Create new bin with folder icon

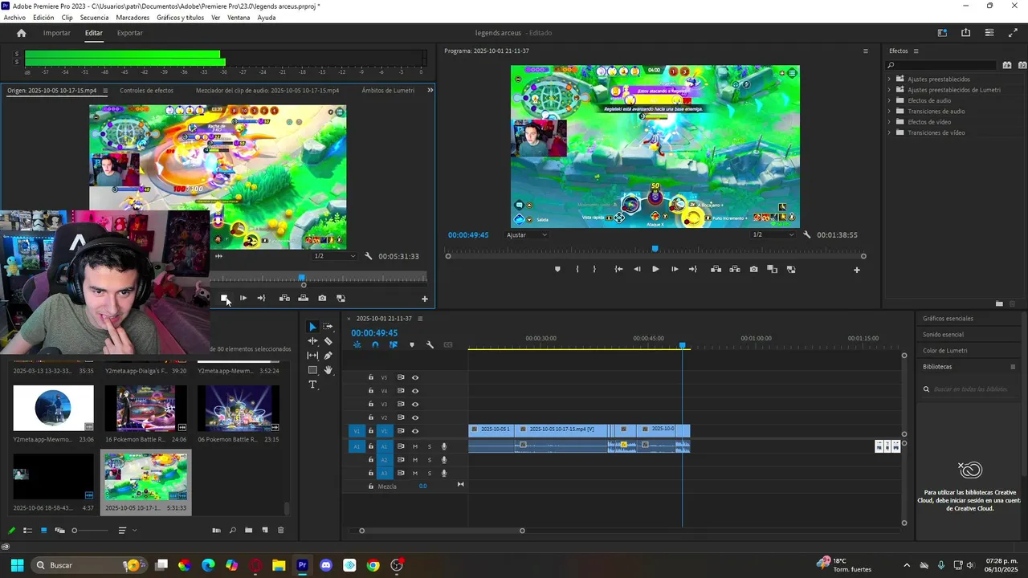pyautogui.click(x=248, y=531)
